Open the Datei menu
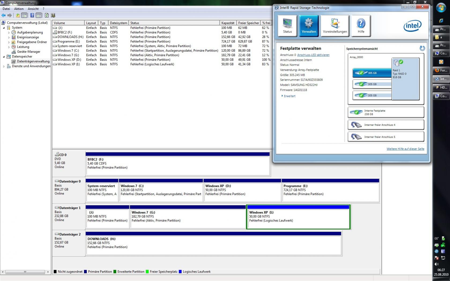This screenshot has height=281, width=450. [6, 9]
